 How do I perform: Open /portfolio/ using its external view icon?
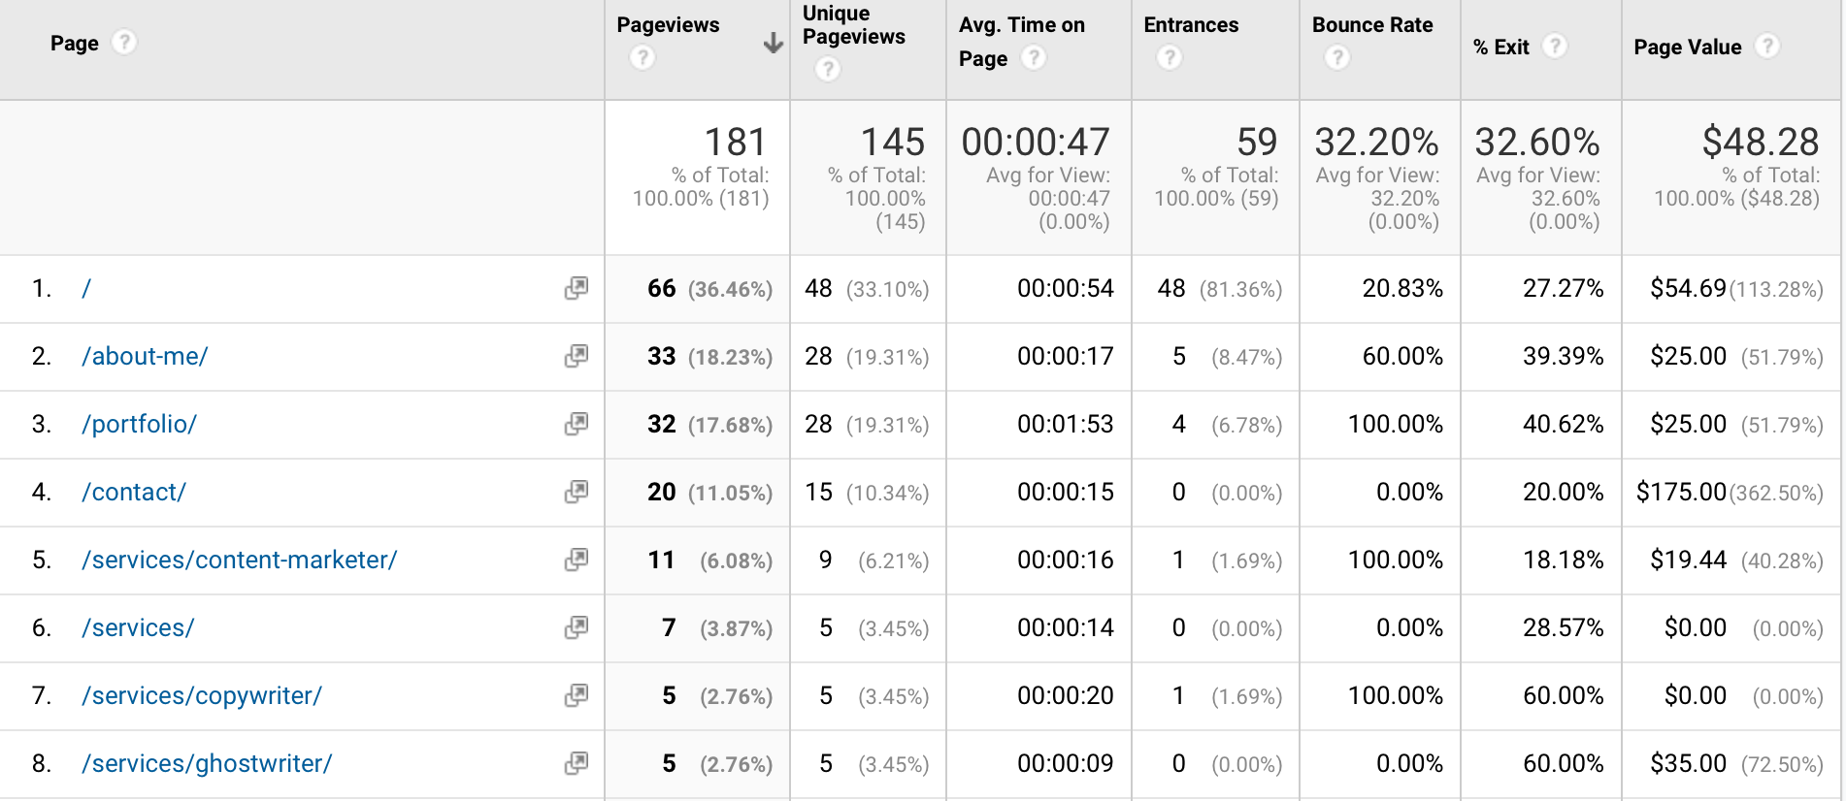[x=576, y=424]
